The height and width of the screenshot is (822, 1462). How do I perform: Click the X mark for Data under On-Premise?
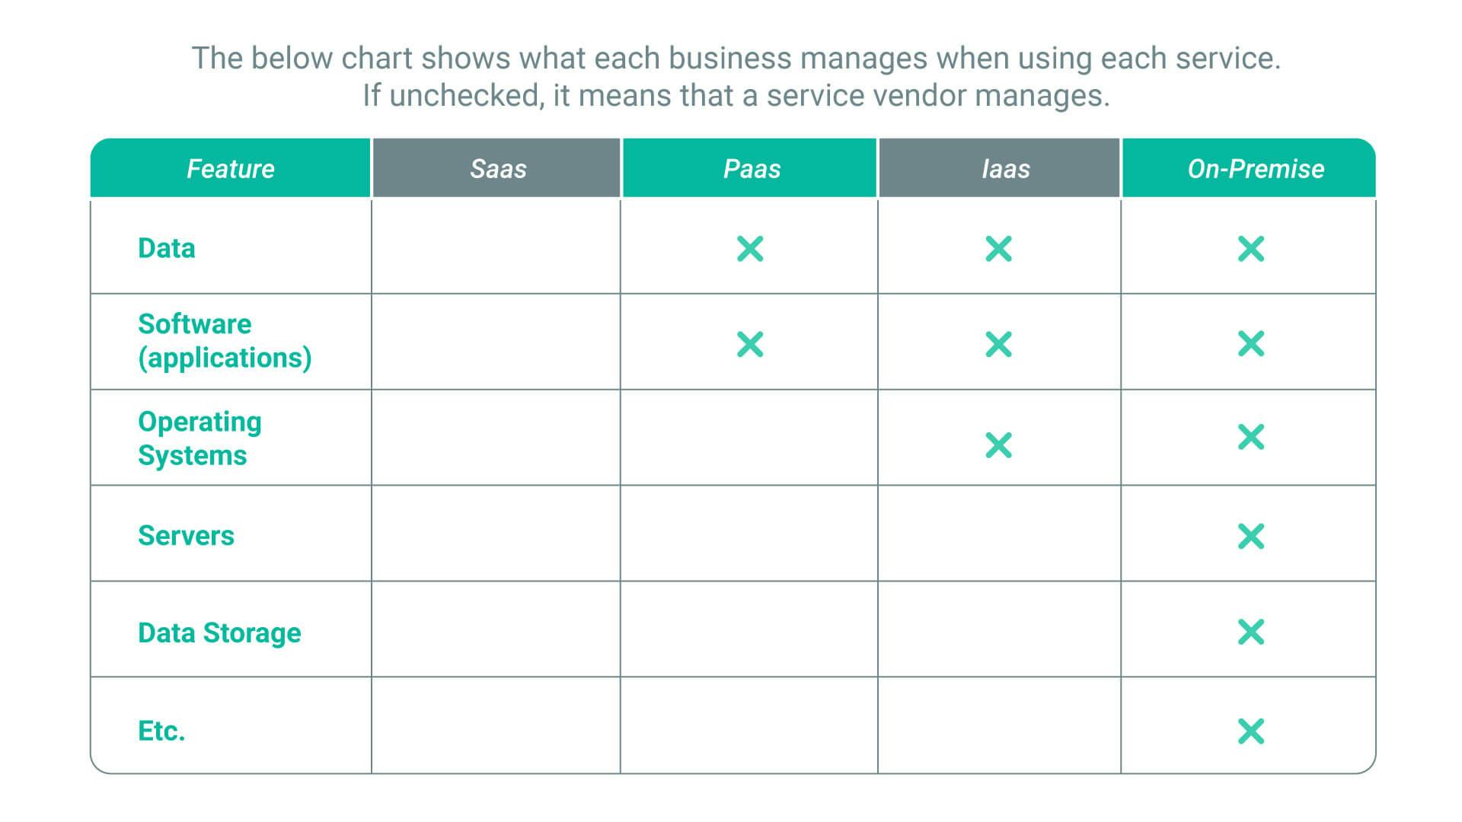[x=1251, y=249]
